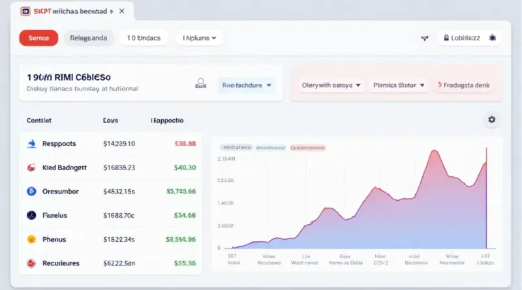Viewport: 522px width, 290px height.
Task: Open chart settings gear icon
Action: [x=491, y=120]
